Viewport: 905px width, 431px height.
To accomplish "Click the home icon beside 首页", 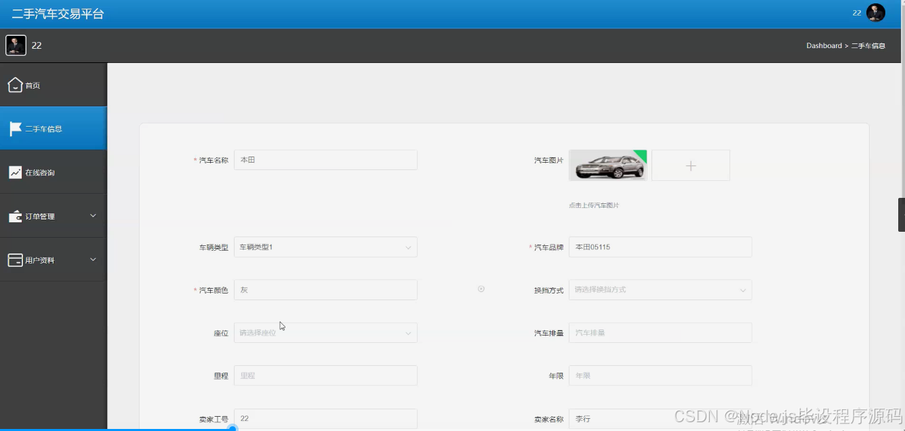I will tap(15, 85).
